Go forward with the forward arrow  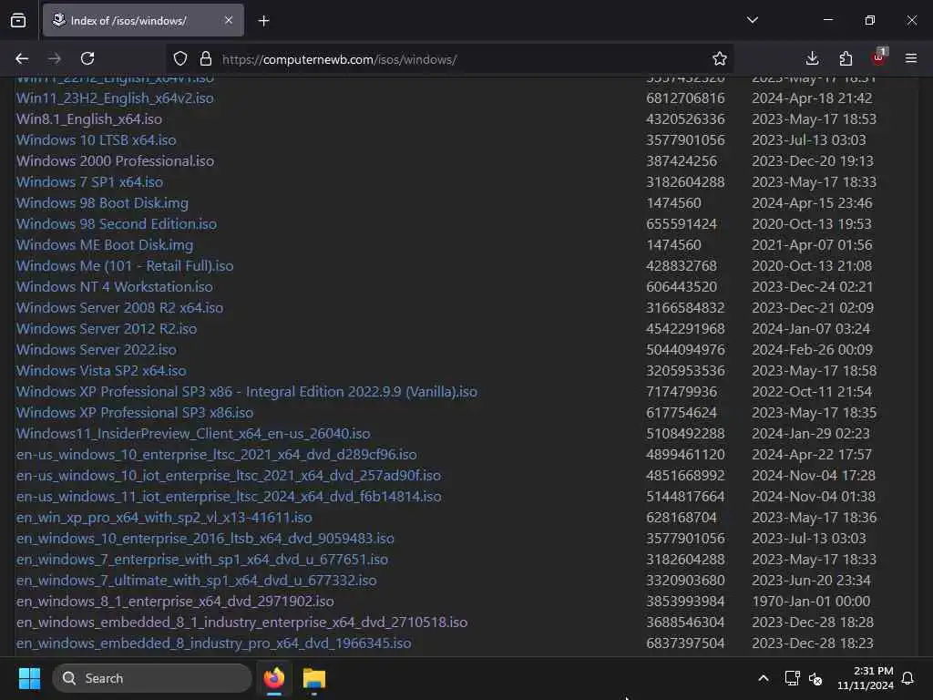point(54,58)
